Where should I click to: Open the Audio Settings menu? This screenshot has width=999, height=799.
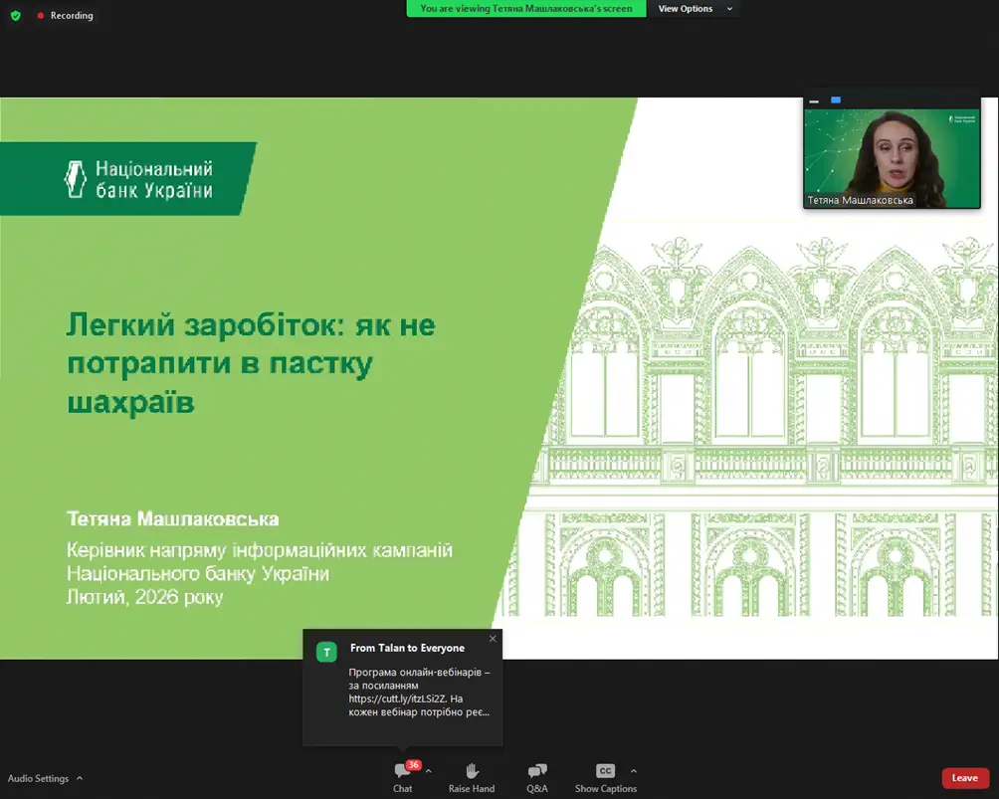45,778
